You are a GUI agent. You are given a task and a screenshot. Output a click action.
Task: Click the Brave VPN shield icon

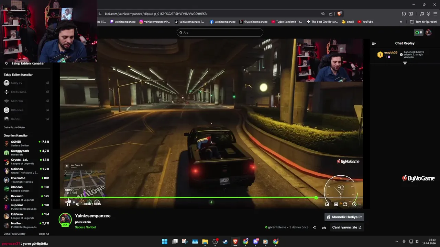[x=428, y=14]
